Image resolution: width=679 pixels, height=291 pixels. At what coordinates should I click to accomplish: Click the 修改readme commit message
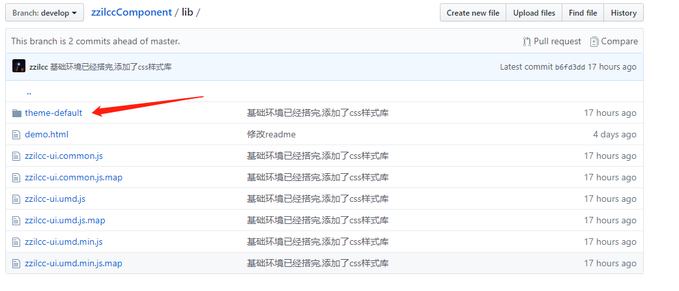[271, 135]
